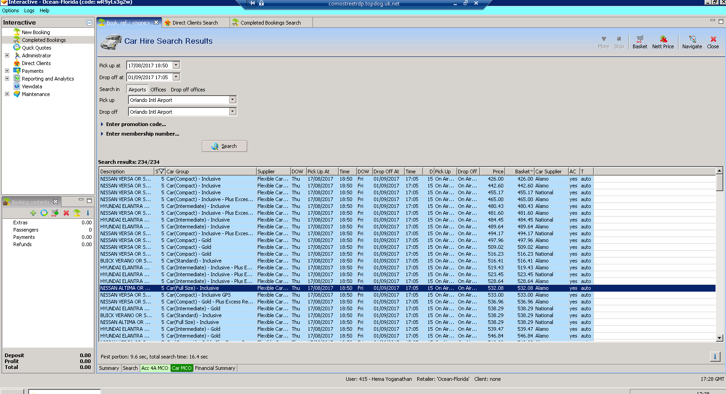Viewport: 726px width, 394px height.
Task: Close the Booking contents panel tab
Action: [x=56, y=202]
